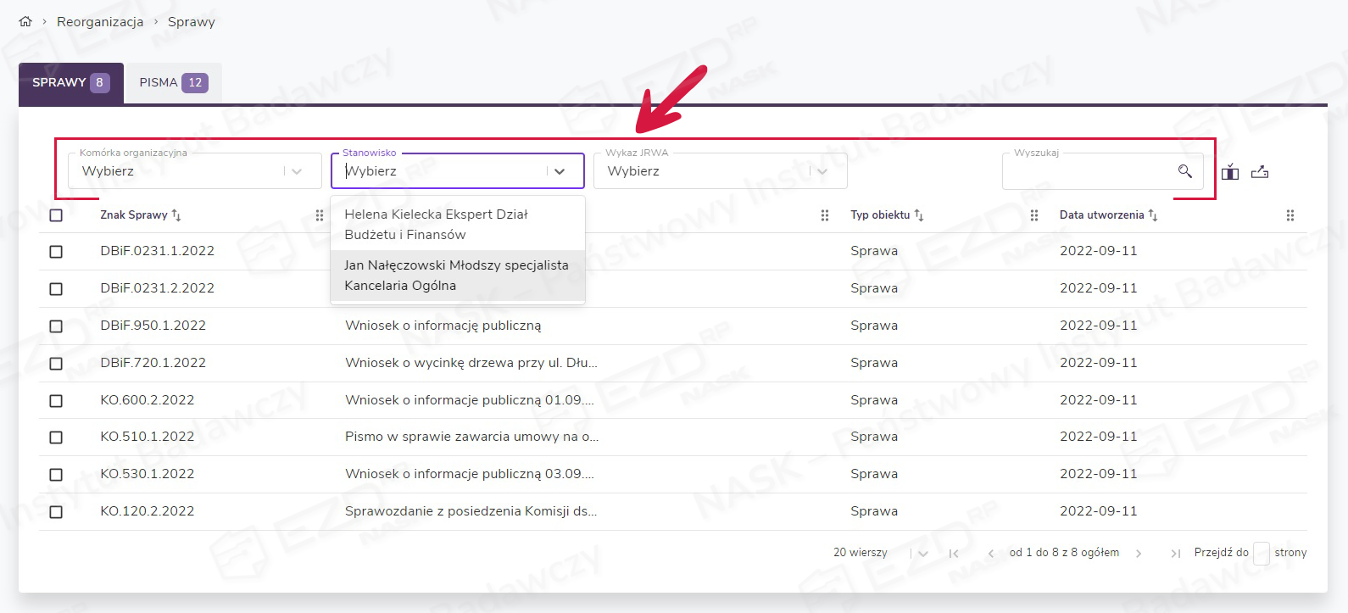Sort by Typ obiektu column arrows
Screen dimensions: 1348x613
(919, 215)
